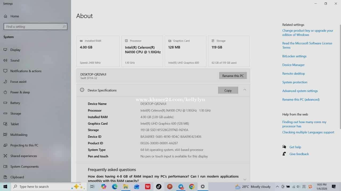This screenshot has width=341, height=191.
Task: Open BitLocker settings link
Action: click(x=294, y=56)
